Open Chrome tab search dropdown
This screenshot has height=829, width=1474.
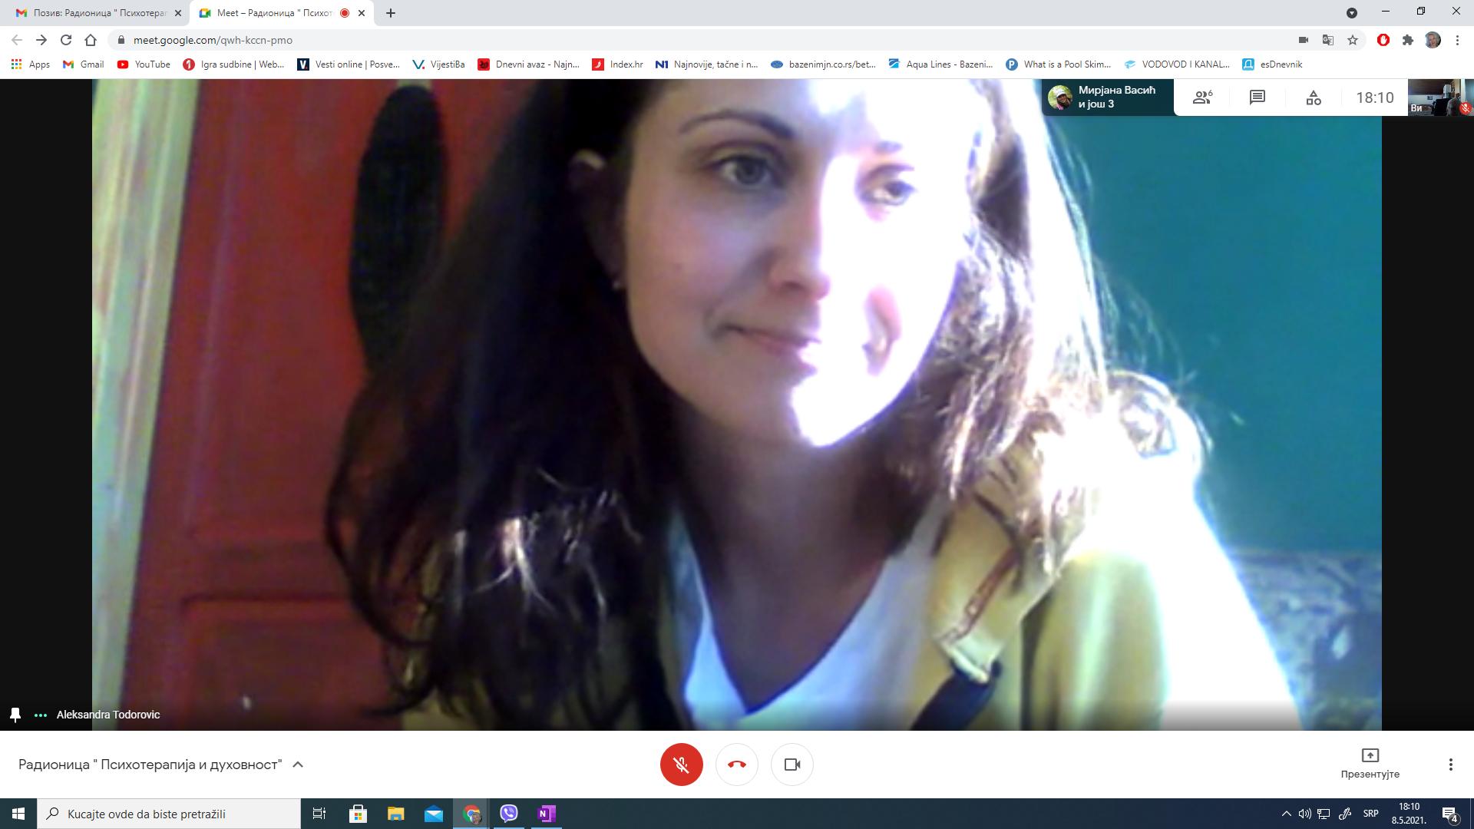click(x=1351, y=12)
